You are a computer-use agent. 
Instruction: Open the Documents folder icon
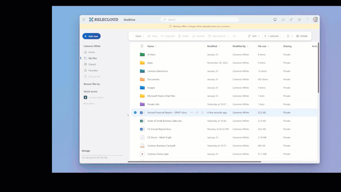point(142,79)
